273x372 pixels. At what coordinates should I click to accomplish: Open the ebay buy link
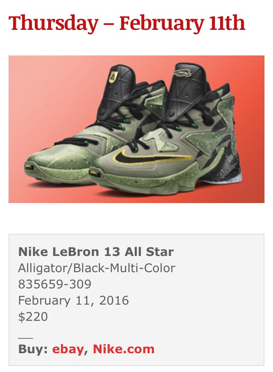coord(68,349)
